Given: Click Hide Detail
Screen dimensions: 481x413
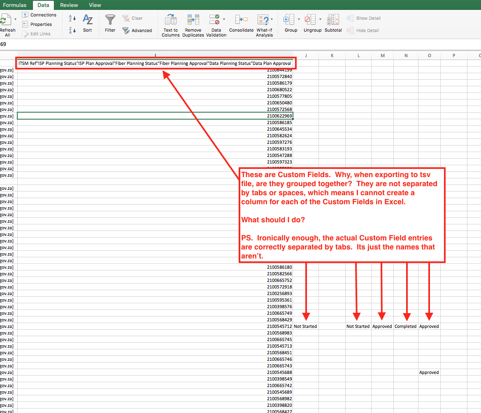Looking at the screenshot, I should coord(363,30).
